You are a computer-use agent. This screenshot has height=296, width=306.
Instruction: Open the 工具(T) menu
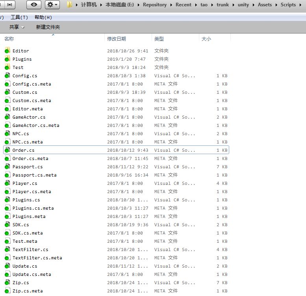19,17
